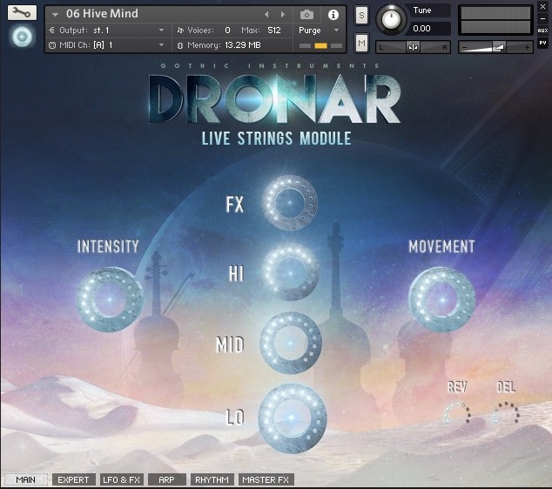Click the LO layer knob
The width and height of the screenshot is (552, 489).
[292, 415]
